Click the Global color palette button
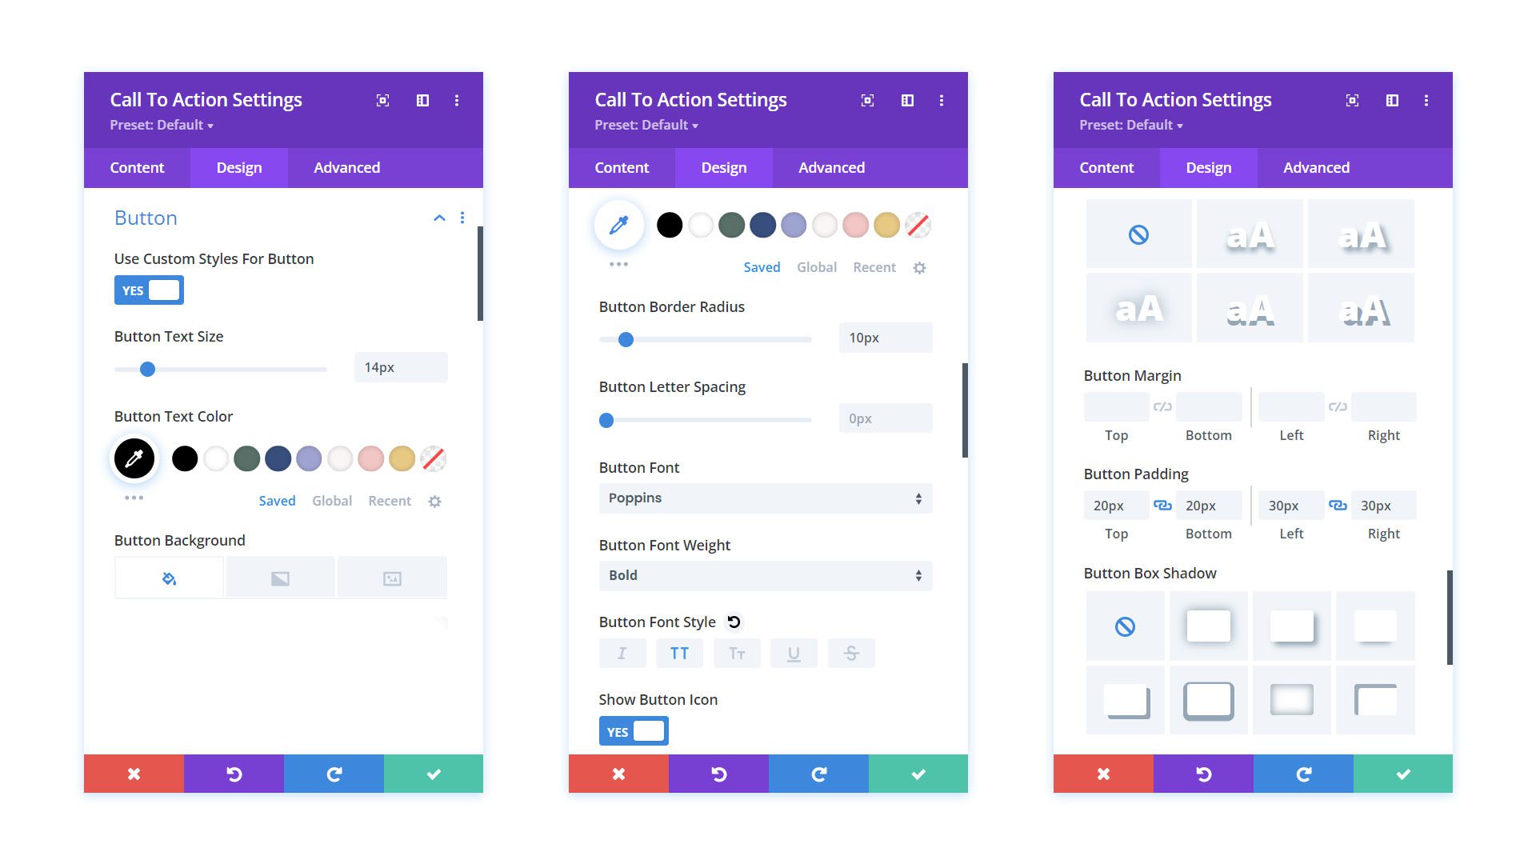 click(331, 500)
